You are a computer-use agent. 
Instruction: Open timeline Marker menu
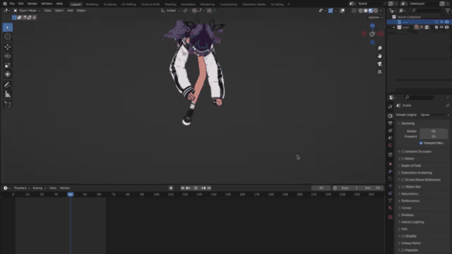tap(65, 188)
